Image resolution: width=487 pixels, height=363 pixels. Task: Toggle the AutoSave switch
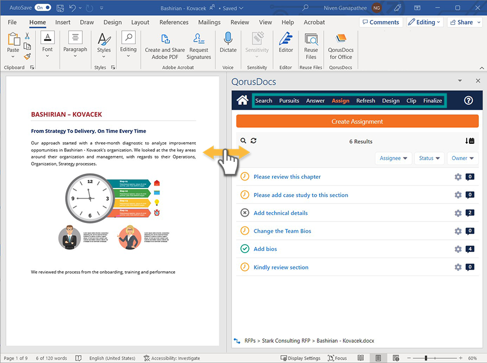tap(43, 8)
